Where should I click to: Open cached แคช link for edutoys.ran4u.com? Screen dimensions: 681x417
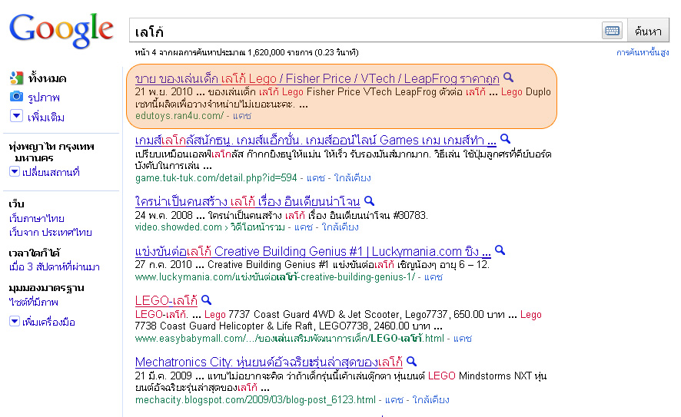point(242,116)
